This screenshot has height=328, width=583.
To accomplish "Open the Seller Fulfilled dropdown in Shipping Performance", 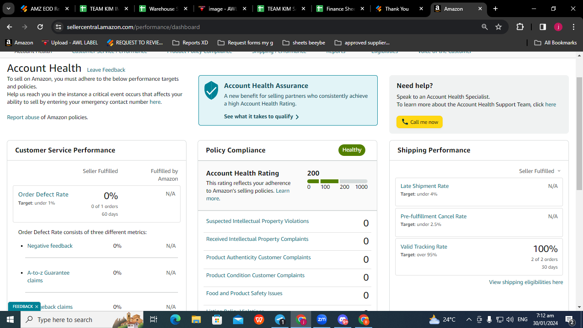I will click(539, 171).
